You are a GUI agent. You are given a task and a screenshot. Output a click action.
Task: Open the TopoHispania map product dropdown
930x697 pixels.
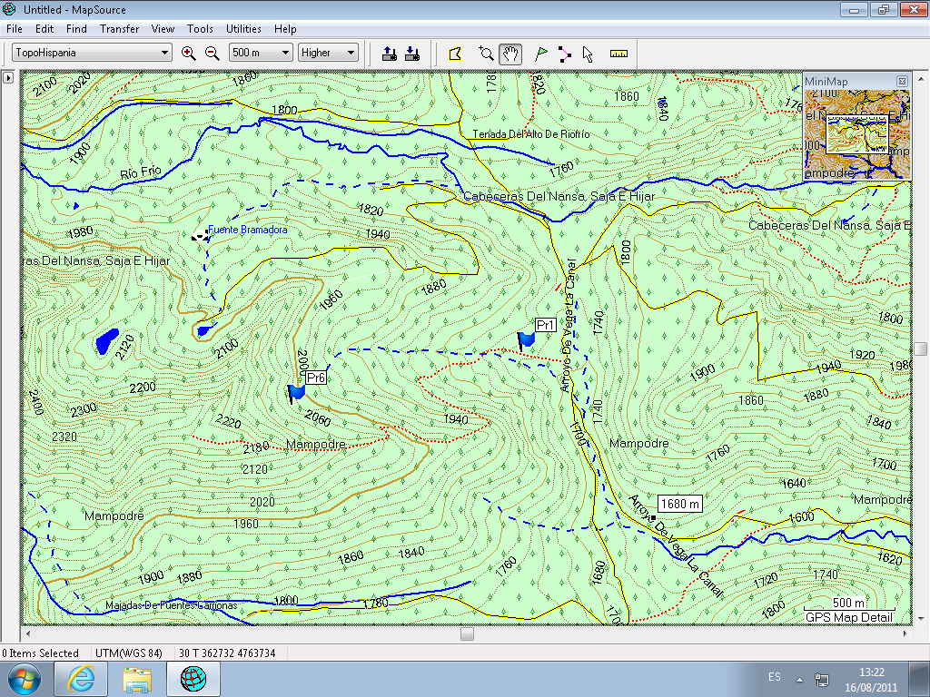coord(164,53)
